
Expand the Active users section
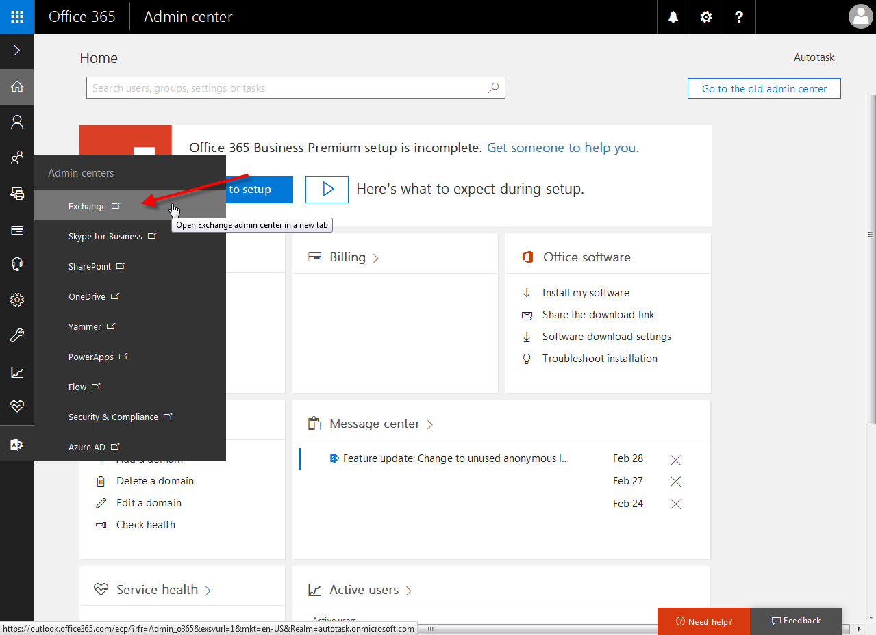coord(408,589)
